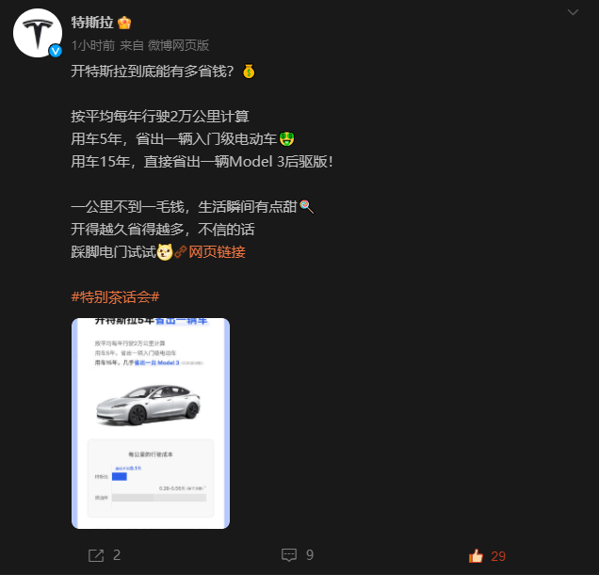Expand the post options chevron menu
This screenshot has height=575, width=599.
tap(573, 12)
